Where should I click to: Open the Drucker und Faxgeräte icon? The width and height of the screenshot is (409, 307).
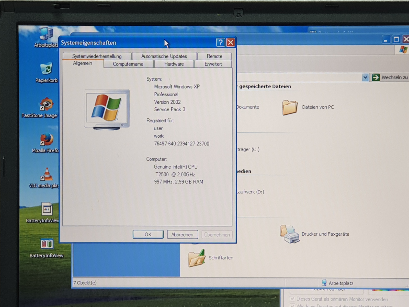290,234
